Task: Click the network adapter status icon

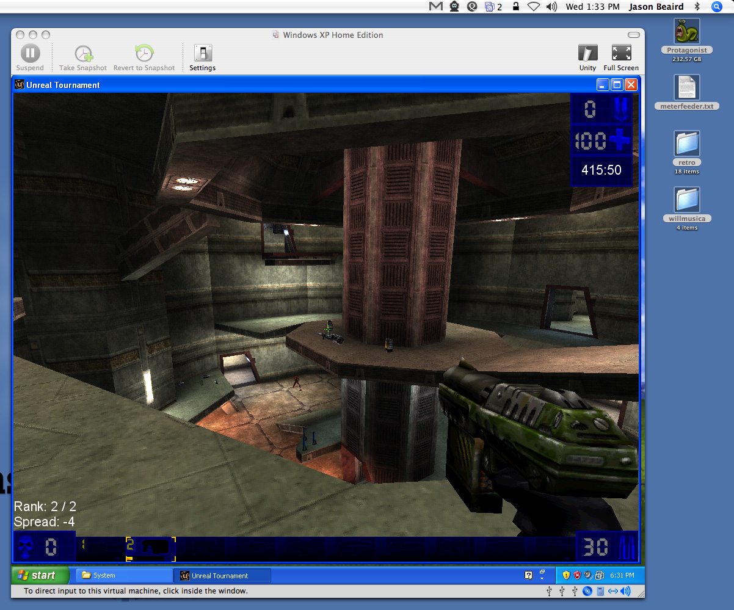Action: coord(612,591)
